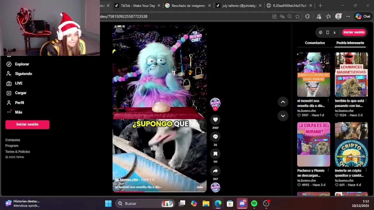Click the zoom out magnifier icon

pyautogui.click(x=290, y=17)
